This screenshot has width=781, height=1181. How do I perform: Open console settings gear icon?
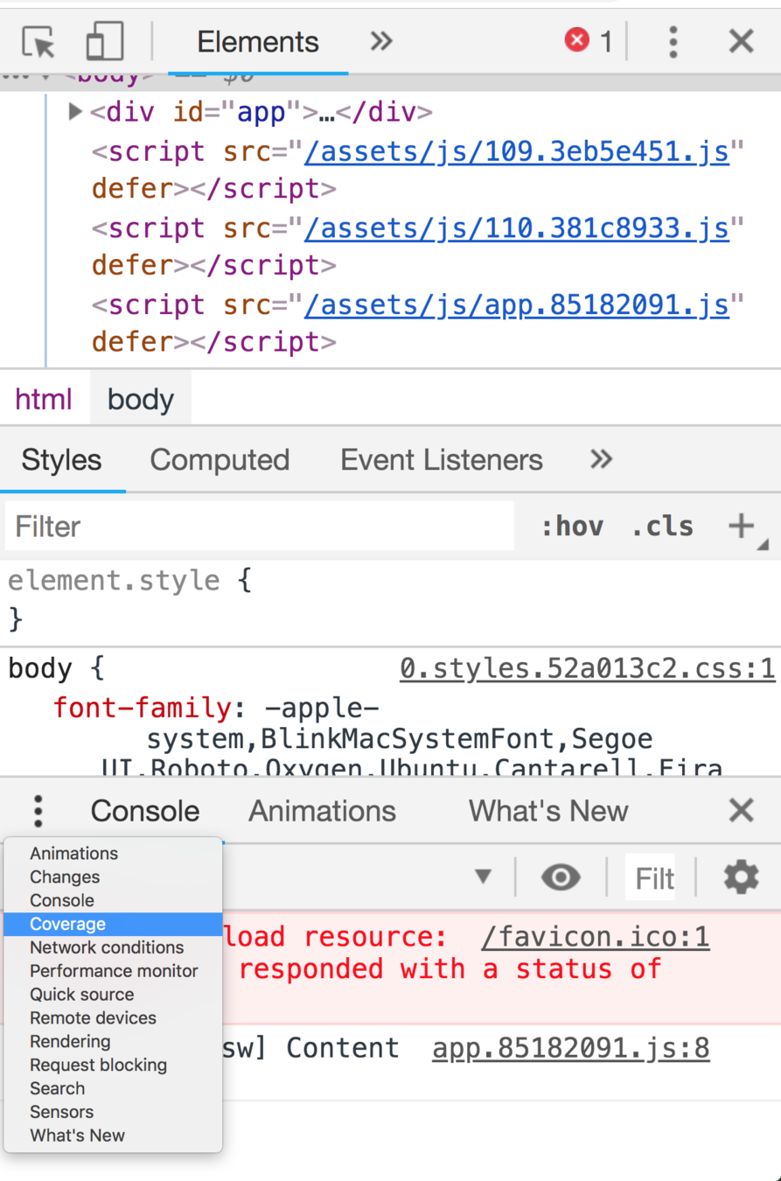coord(741,877)
